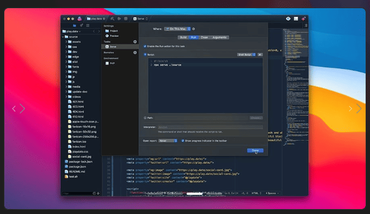This screenshot has height=214, width=370.
Task: Go to previous slide with left arrow
Action: 14,108
